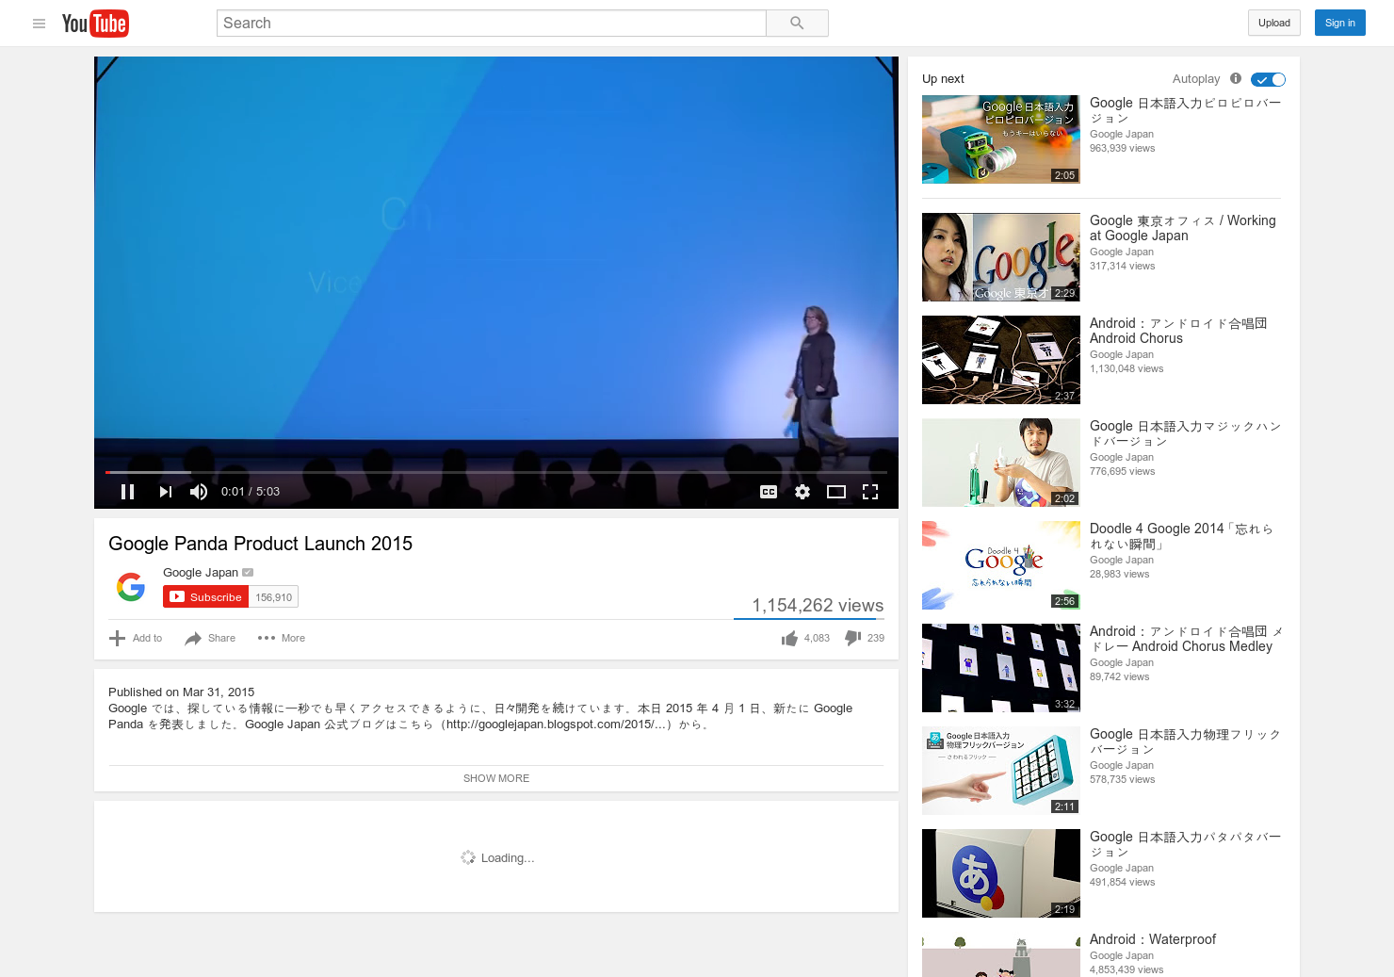Open Android Chorus Medley title
The height and width of the screenshot is (977, 1394).
1186,639
